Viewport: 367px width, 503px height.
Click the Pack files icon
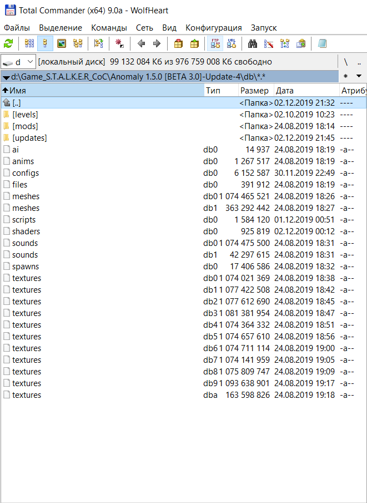[179, 43]
